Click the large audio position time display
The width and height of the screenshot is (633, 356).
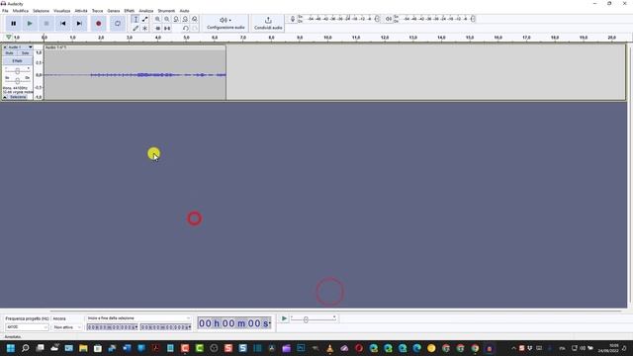point(234,323)
